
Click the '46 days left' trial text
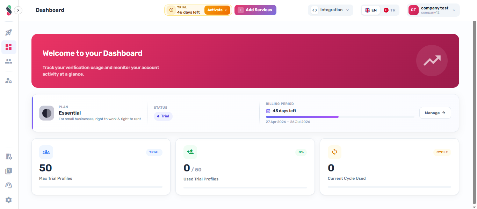[x=188, y=12]
